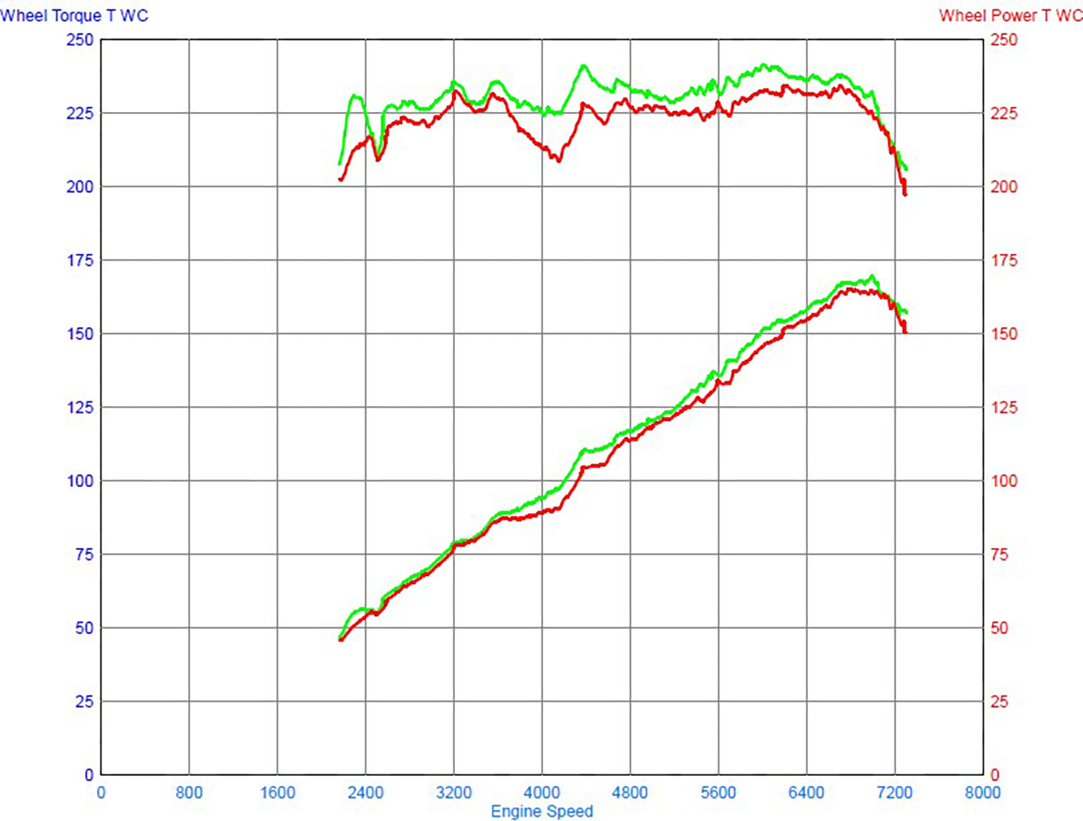
Task: Click the 7200 tick label on the Engine Speed axis
Action: (895, 792)
